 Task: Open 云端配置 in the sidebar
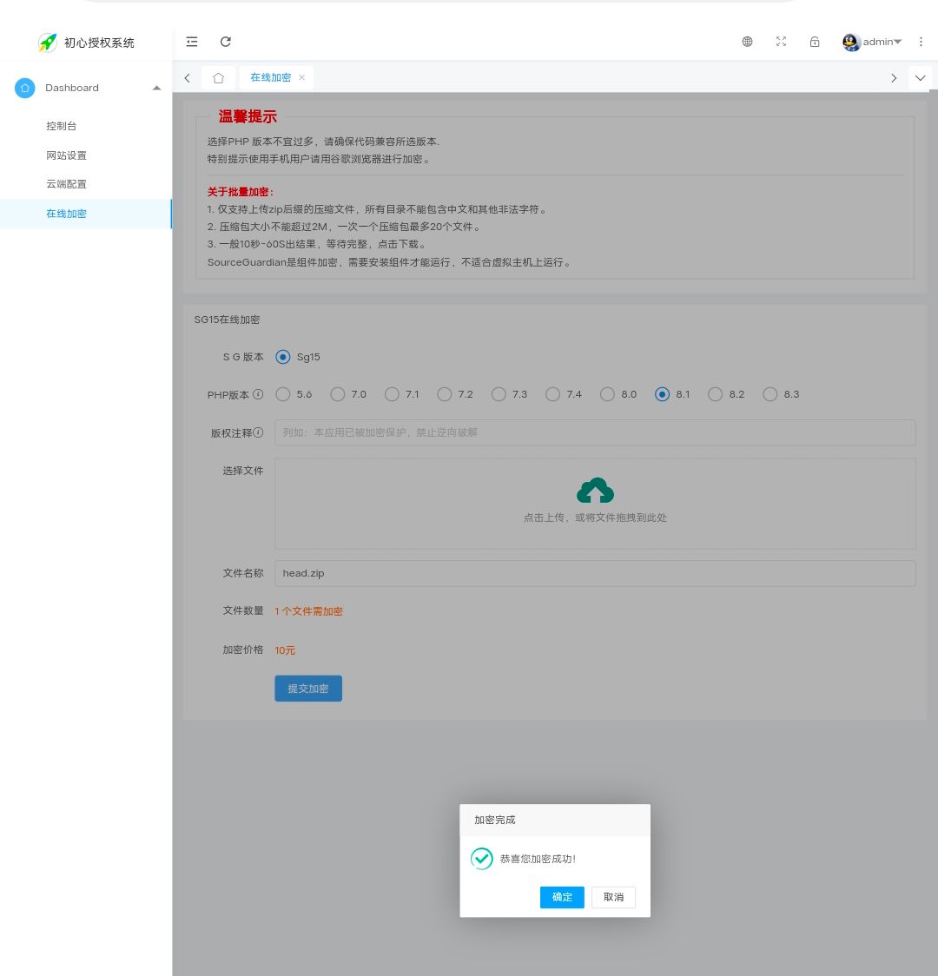66,184
